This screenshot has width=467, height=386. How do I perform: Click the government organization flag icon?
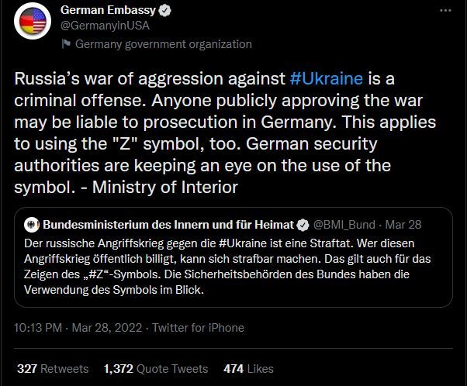(x=66, y=43)
